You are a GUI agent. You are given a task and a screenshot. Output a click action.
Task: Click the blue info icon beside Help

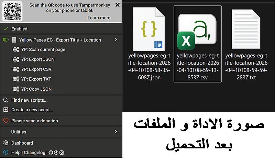(6, 152)
